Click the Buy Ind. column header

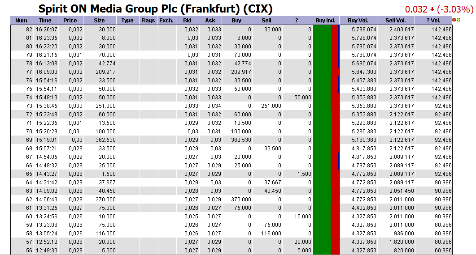325,21
